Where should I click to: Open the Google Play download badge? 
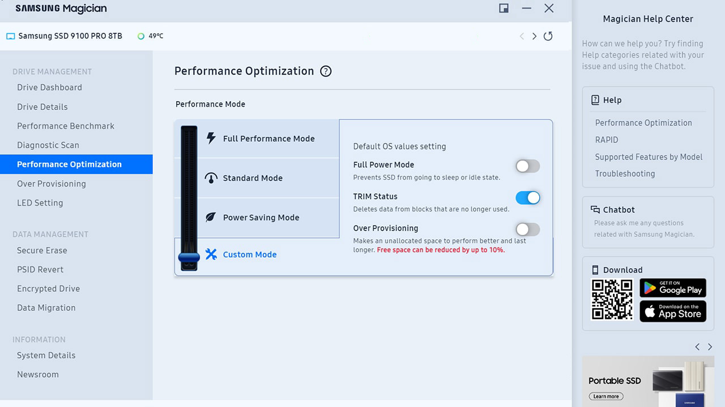click(x=673, y=288)
